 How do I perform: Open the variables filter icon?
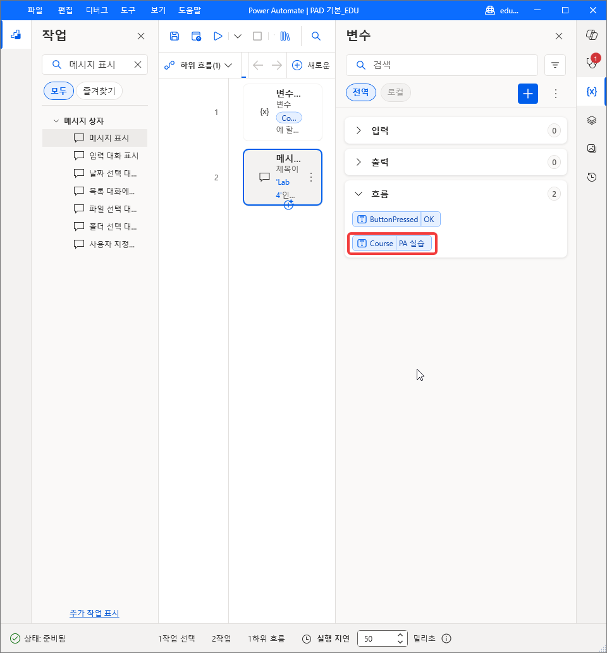tap(555, 65)
